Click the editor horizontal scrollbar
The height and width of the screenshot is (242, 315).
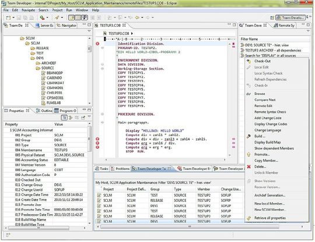tap(165, 159)
